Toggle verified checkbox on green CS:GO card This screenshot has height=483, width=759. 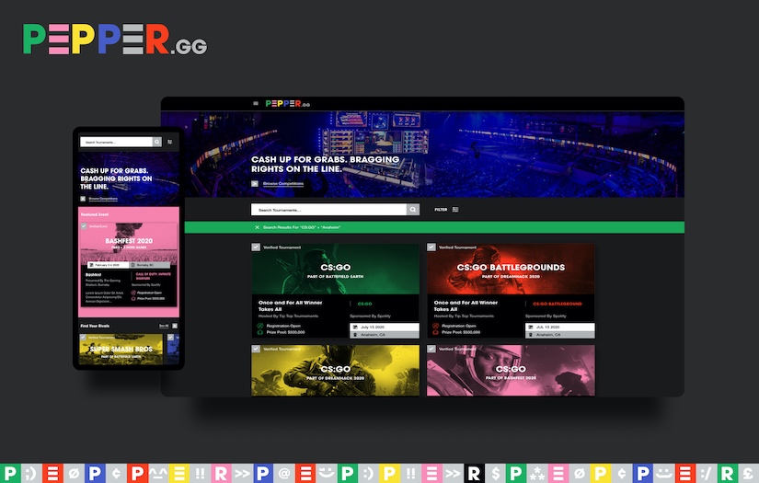click(256, 247)
